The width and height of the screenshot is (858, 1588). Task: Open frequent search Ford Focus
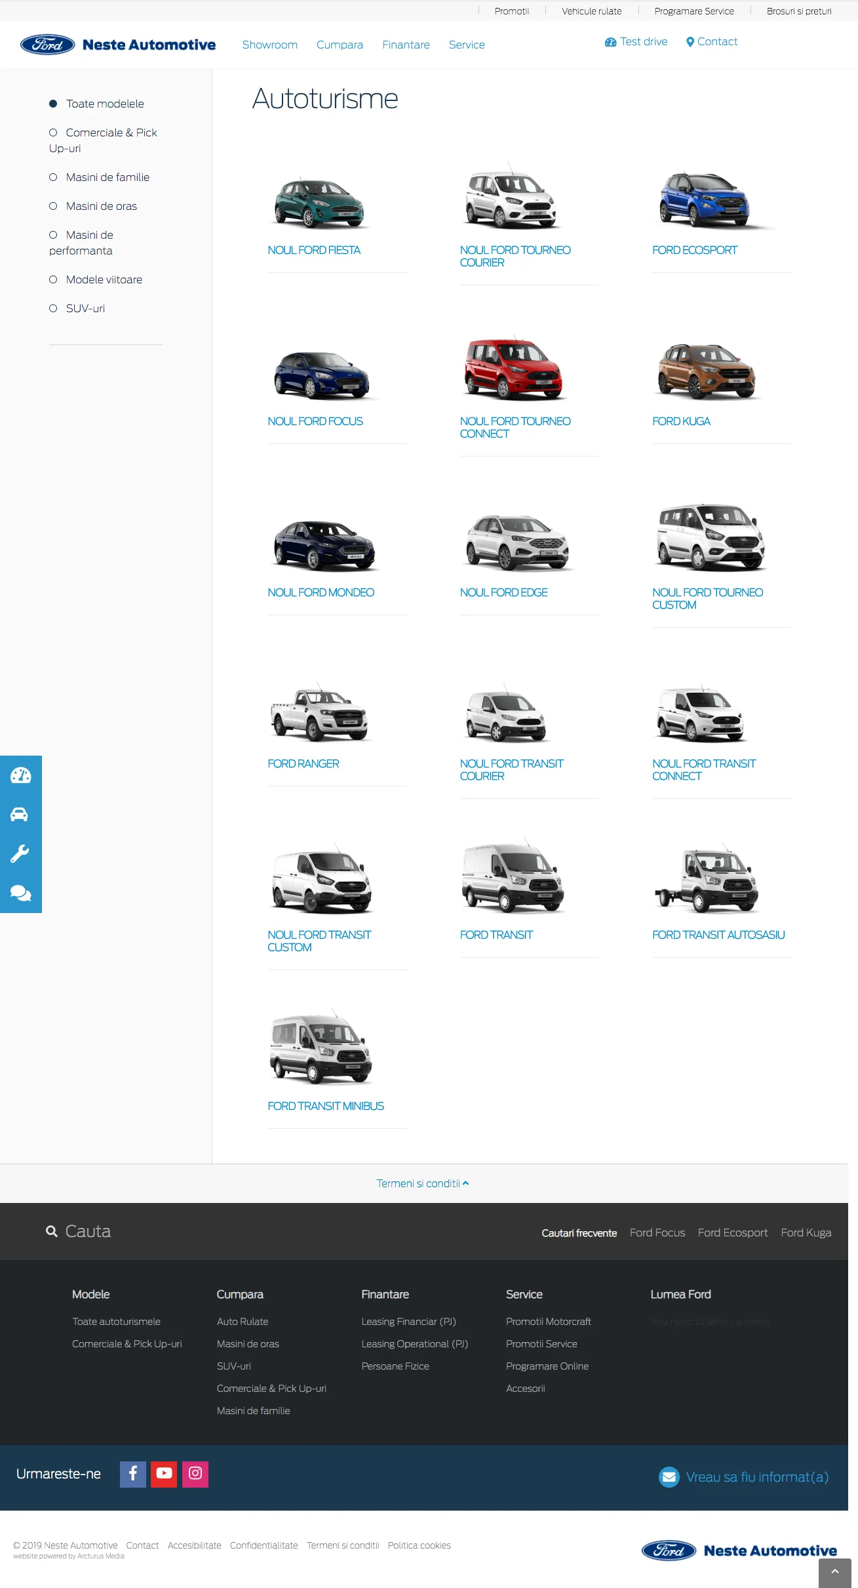pyautogui.click(x=657, y=1232)
